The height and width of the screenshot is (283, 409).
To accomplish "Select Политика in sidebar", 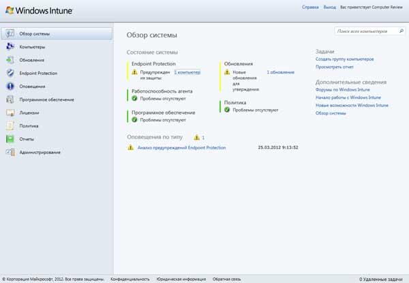I will (x=29, y=126).
